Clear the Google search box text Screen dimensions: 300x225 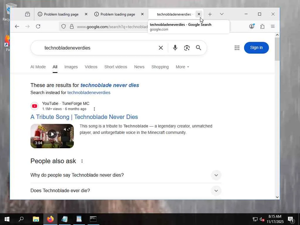point(161,48)
